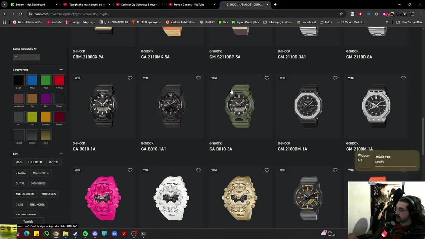Viewport: 425px width, 239px height.
Task: Open Steam from the taskbar
Action: (x=75, y=234)
